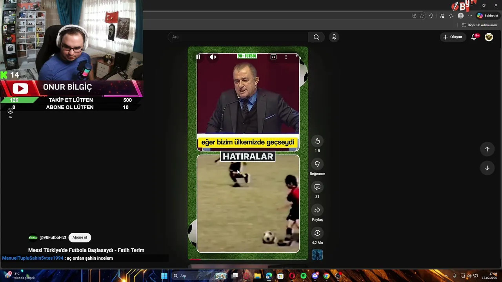Open the Short's sound thumbnail

(x=317, y=255)
